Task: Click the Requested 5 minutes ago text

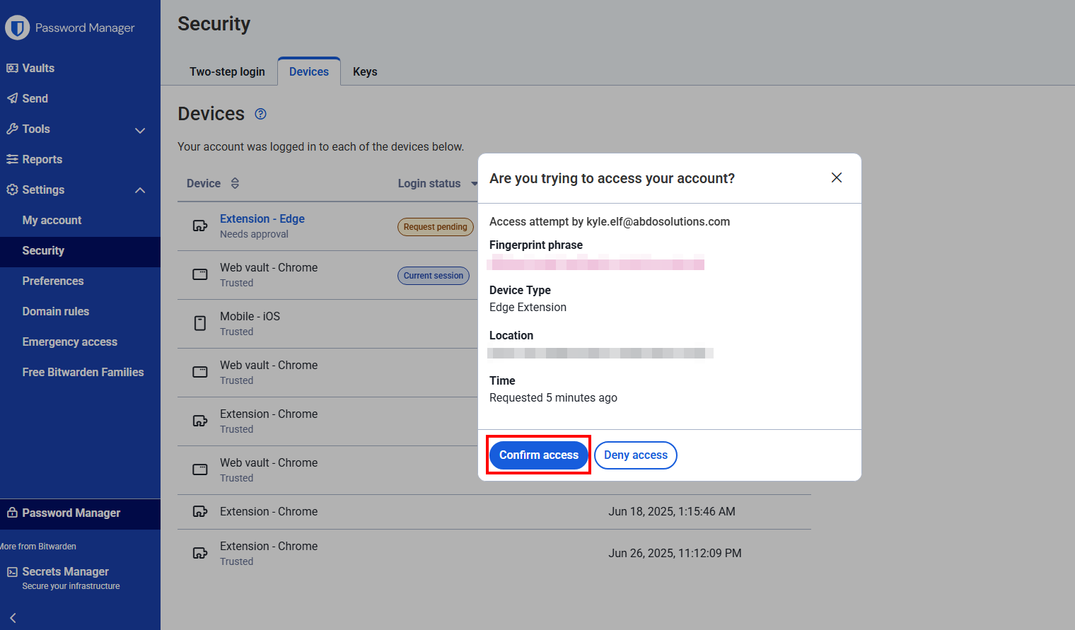Action: point(553,397)
